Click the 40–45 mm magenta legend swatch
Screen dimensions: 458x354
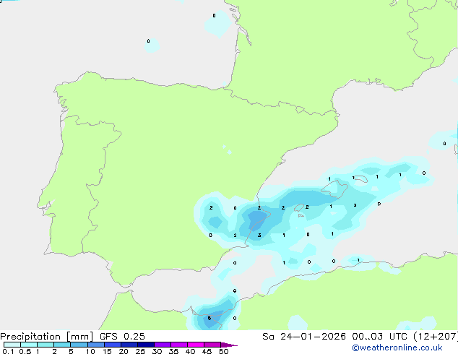coord(196,345)
